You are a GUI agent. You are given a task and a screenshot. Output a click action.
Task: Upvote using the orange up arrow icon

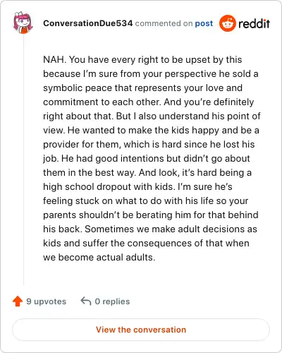pyautogui.click(x=18, y=301)
